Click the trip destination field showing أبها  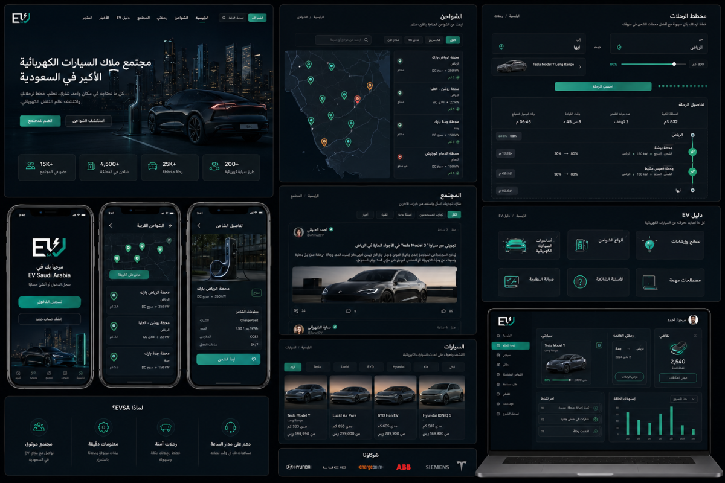[x=539, y=43]
